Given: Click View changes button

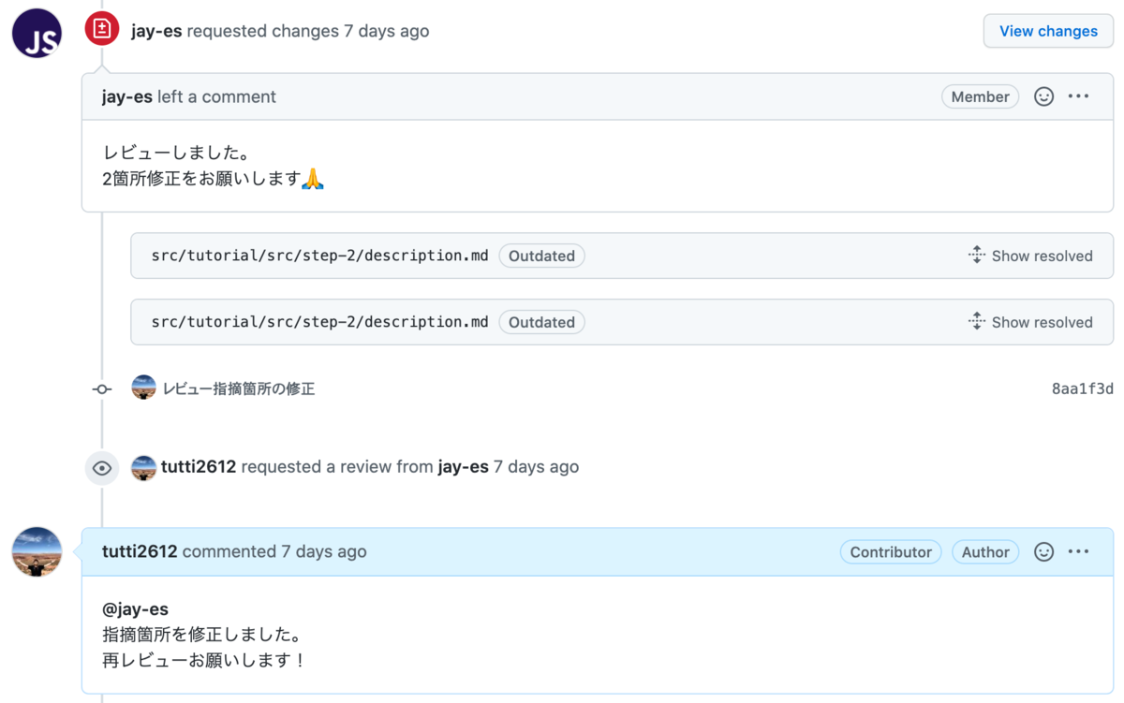Looking at the screenshot, I should click(1048, 31).
